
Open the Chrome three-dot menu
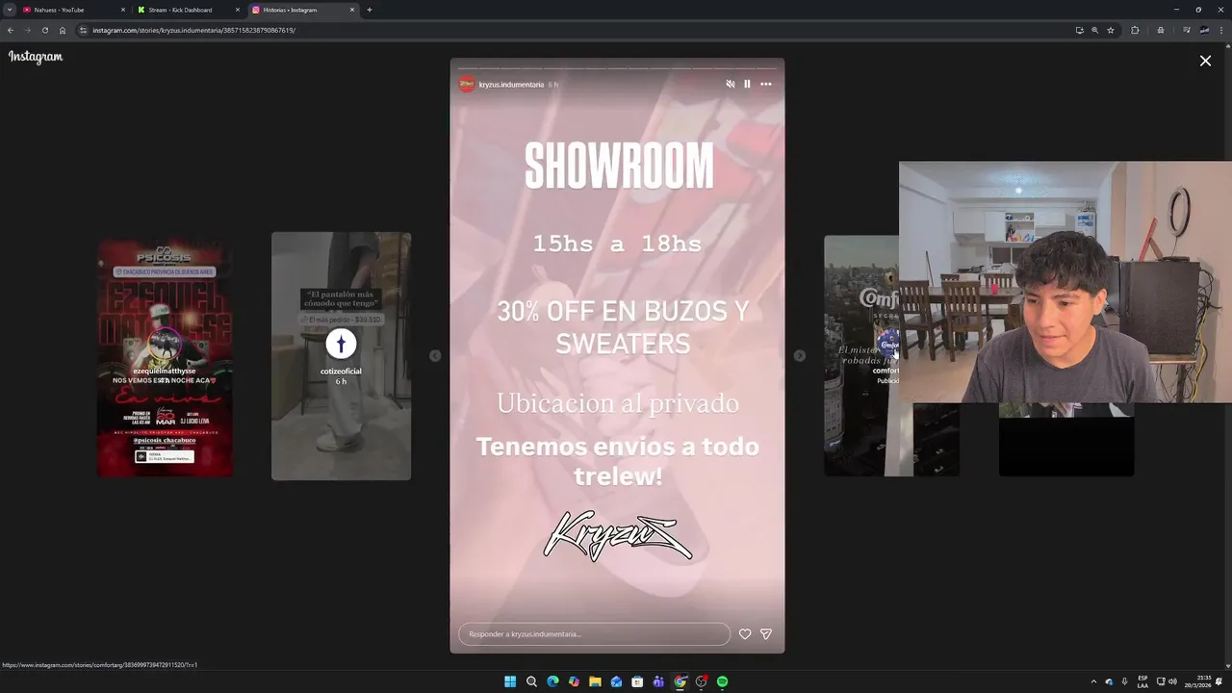1221,30
